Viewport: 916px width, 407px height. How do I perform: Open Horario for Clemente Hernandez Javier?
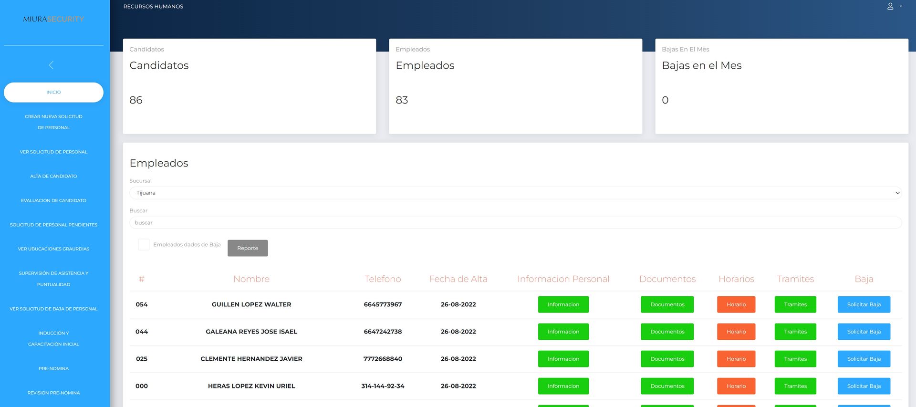pos(736,359)
